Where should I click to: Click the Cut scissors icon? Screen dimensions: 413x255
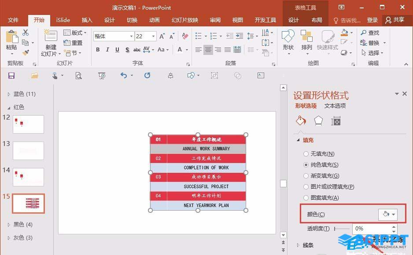coord(26,33)
